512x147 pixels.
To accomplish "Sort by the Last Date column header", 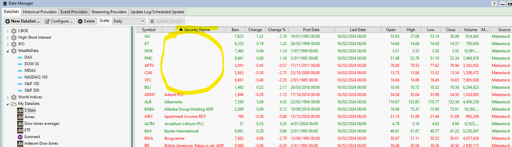I will [x=358, y=30].
